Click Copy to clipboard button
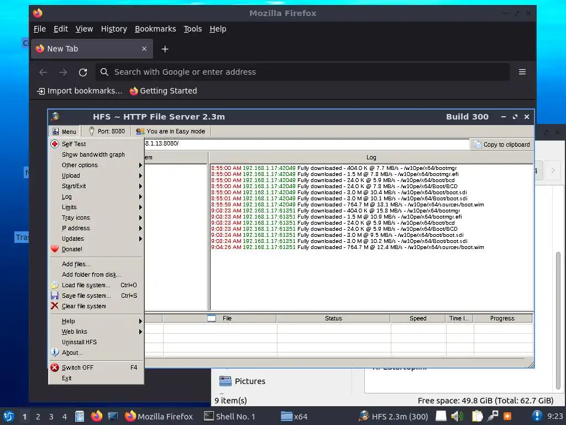The width and height of the screenshot is (566, 425). point(502,144)
